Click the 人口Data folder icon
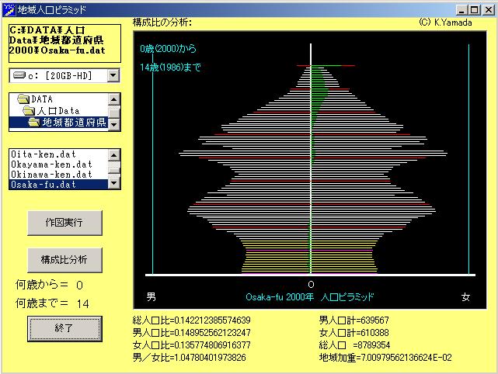 coord(29,111)
